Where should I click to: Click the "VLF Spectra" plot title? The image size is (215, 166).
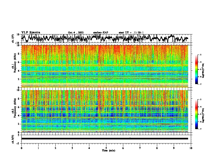coord(31,33)
